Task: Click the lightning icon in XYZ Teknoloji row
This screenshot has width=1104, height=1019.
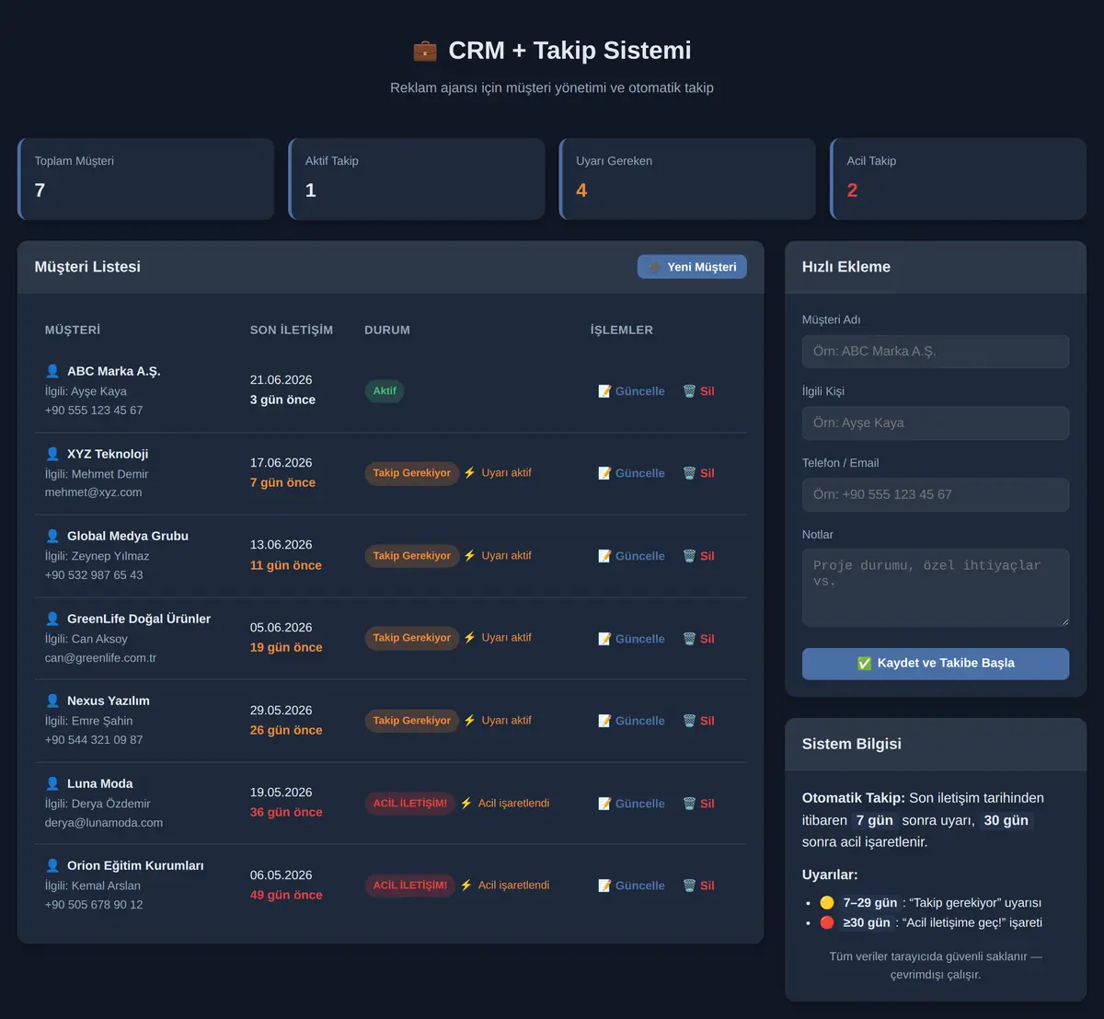Action: click(470, 472)
